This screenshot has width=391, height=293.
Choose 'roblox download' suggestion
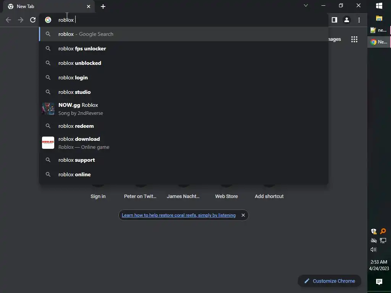point(184,143)
